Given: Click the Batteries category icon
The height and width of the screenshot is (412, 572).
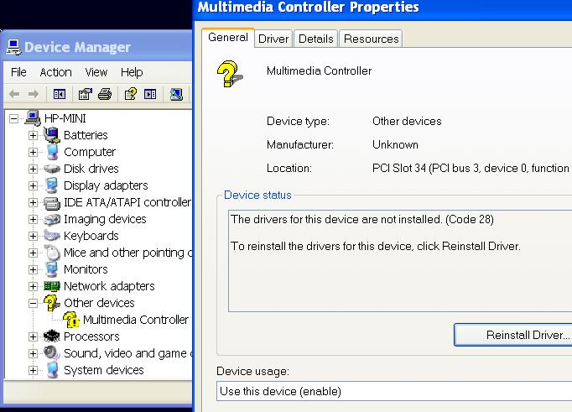Looking at the screenshot, I should (x=51, y=135).
